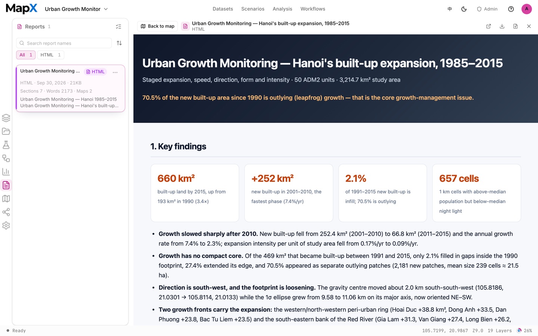538x336 pixels.
Task: Open the user avatar A menu
Action: coord(527,9)
